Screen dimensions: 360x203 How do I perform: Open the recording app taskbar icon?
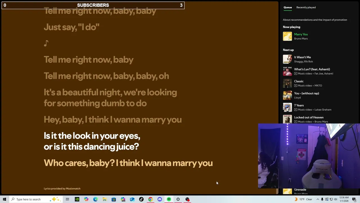pos(187,199)
